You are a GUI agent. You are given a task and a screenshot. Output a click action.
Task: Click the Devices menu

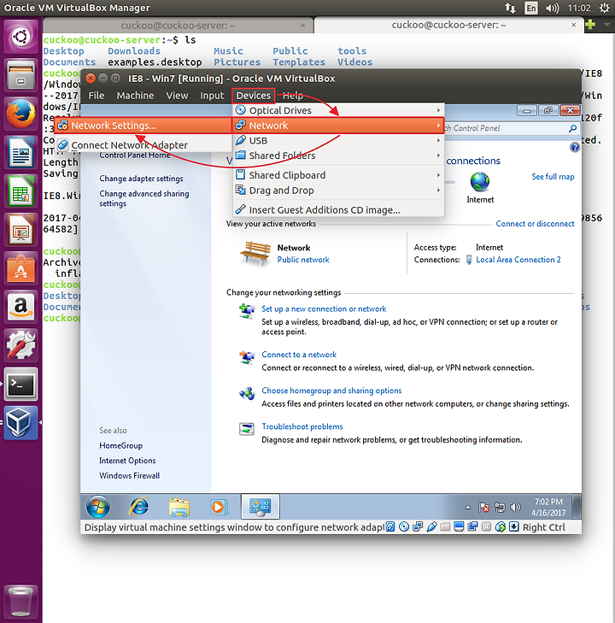254,96
